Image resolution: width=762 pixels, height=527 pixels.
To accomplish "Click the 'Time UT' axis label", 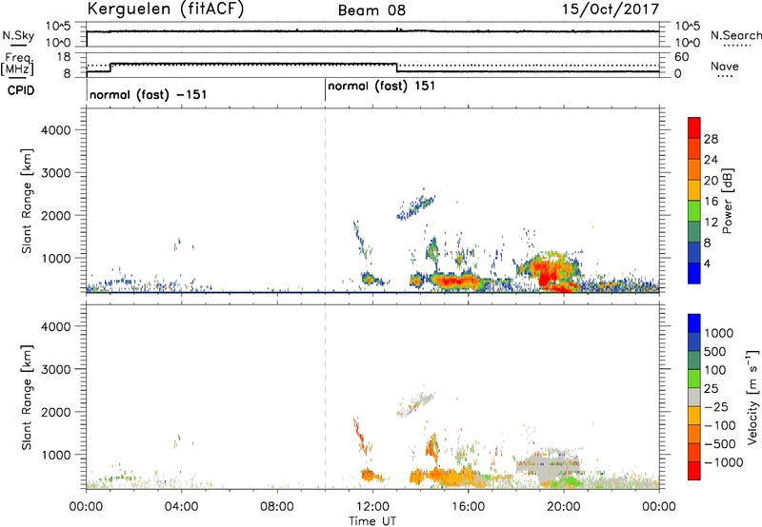I will point(372,521).
